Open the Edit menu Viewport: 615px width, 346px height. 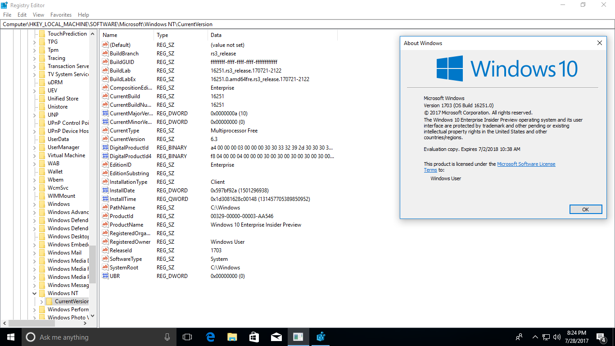(22, 15)
